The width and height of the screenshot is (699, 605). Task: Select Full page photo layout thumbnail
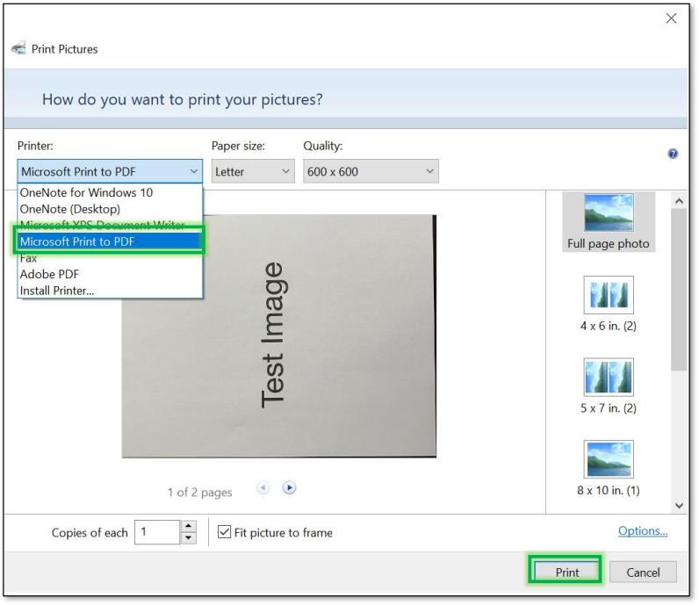pos(608,221)
